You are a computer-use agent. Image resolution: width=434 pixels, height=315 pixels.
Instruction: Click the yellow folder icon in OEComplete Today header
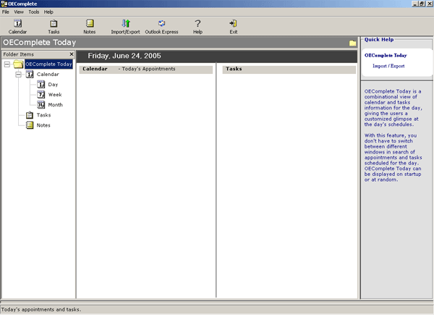coord(352,43)
